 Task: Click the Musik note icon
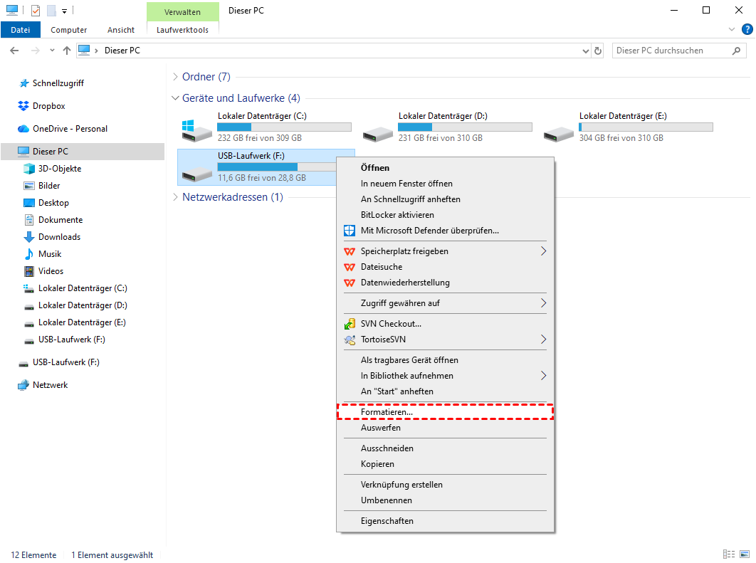coord(29,254)
